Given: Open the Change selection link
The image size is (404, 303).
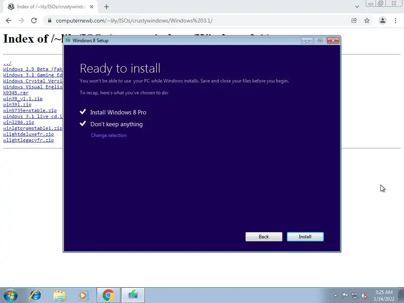Looking at the screenshot, I should pos(108,135).
